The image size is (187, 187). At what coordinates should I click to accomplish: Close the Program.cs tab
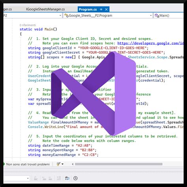[106, 9]
